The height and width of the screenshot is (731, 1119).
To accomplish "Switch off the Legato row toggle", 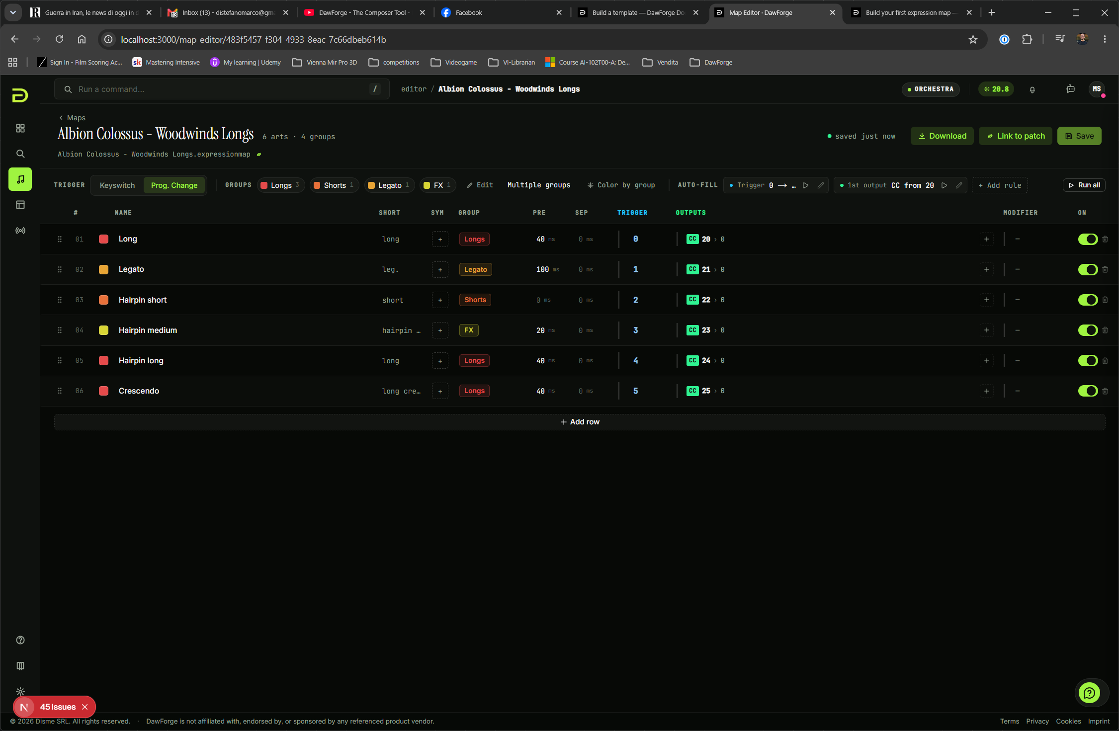I will click(x=1088, y=269).
